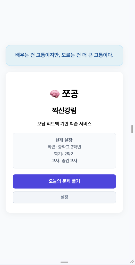Click the 고사: label in current settings
This screenshot has height=265, width=135.
[56, 160]
